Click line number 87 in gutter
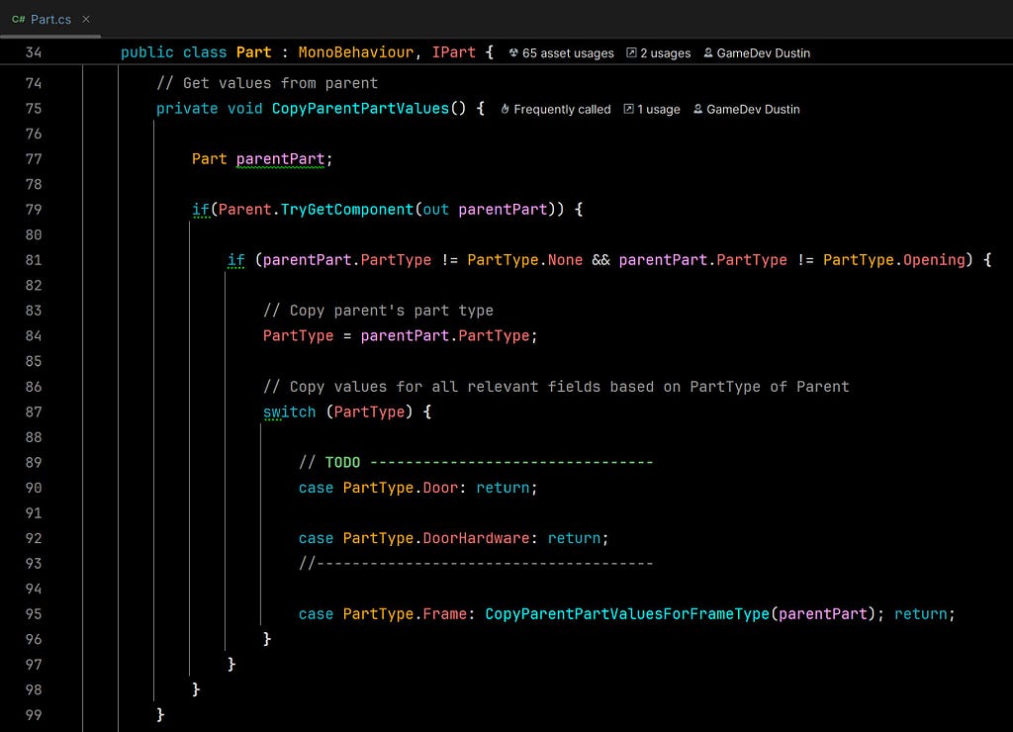The image size is (1013, 732). [x=34, y=412]
